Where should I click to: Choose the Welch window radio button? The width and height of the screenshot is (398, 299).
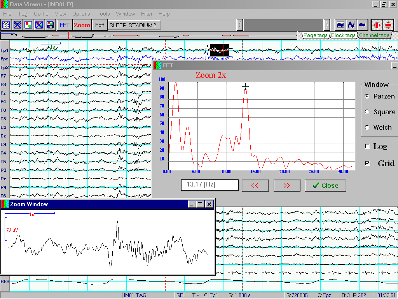click(x=367, y=127)
